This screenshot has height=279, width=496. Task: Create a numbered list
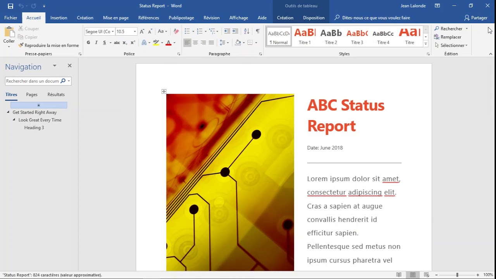(x=200, y=31)
